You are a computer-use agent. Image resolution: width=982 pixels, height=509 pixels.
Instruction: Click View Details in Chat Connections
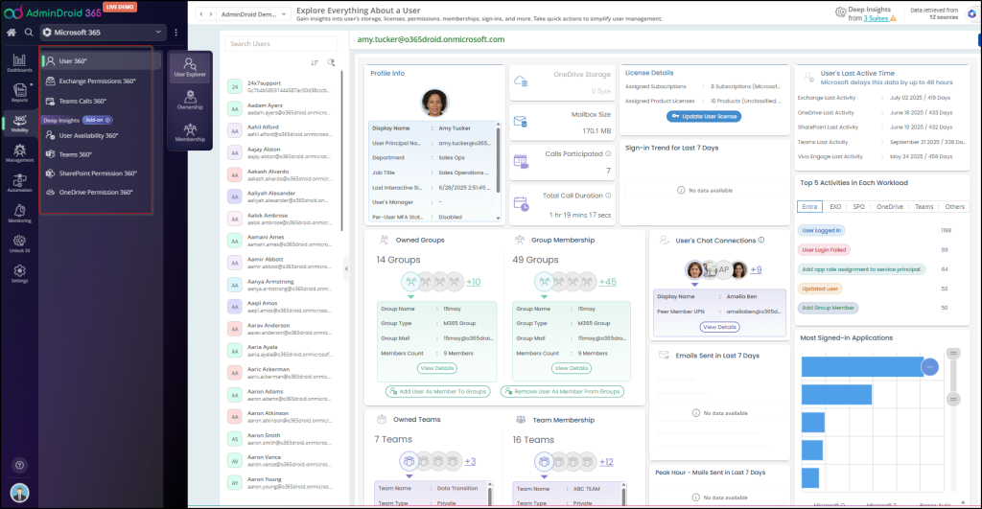[719, 327]
